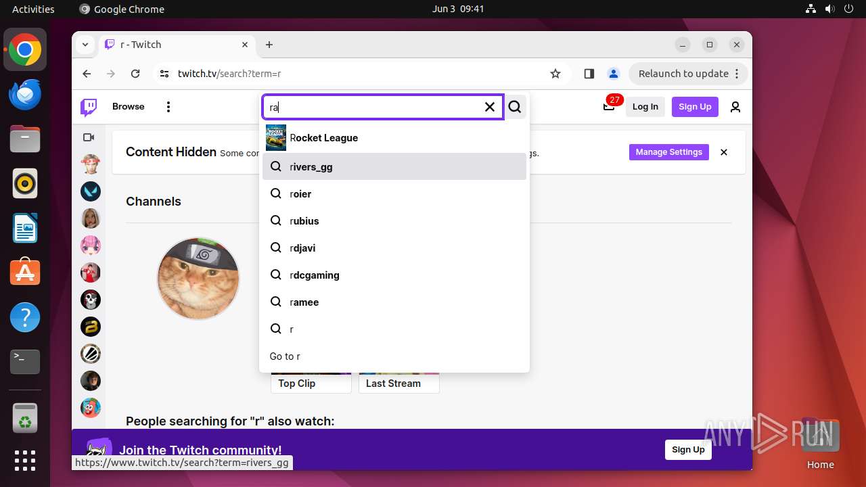Image resolution: width=866 pixels, height=487 pixels.
Task: Open Terminal from the dock
Action: pyautogui.click(x=25, y=362)
